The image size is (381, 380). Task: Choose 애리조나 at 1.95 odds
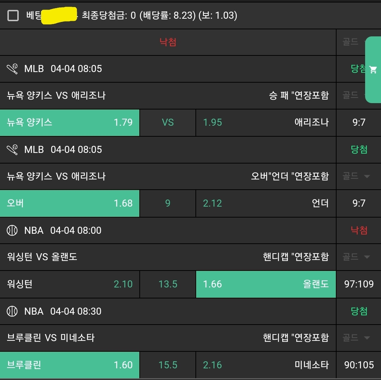pos(266,123)
